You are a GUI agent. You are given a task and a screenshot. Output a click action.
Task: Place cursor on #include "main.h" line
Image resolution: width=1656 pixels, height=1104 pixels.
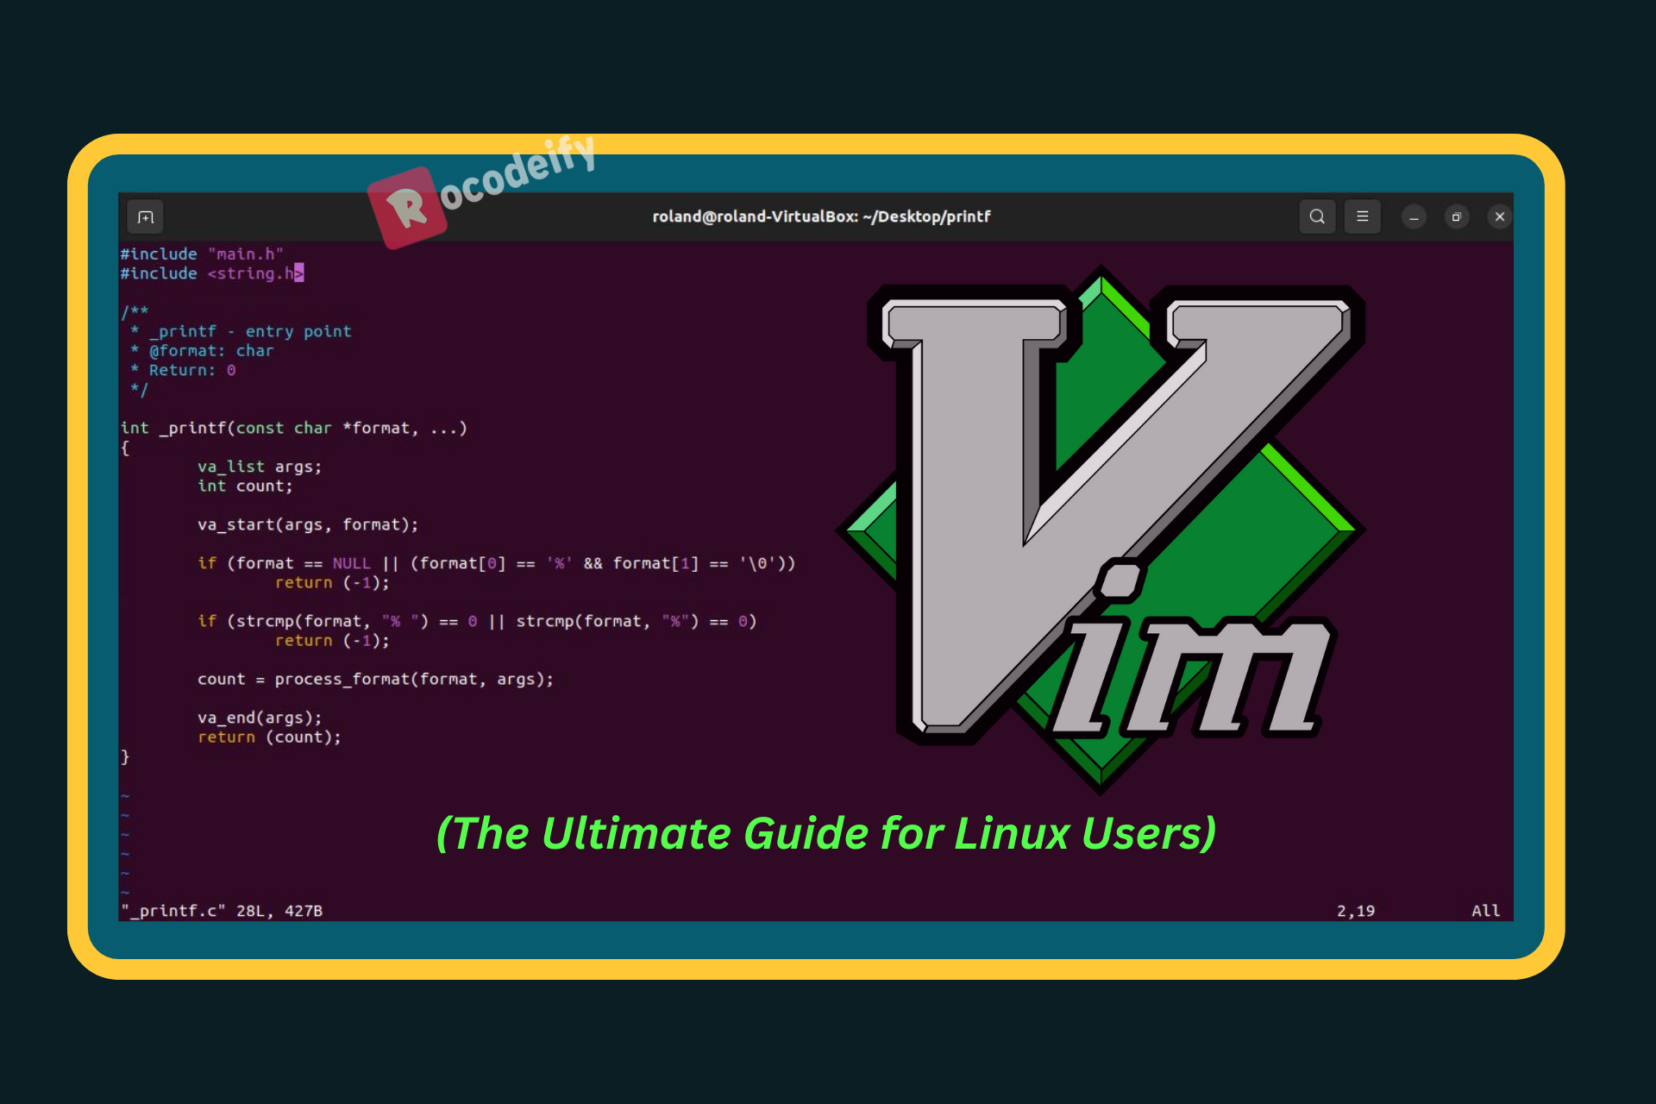[202, 254]
